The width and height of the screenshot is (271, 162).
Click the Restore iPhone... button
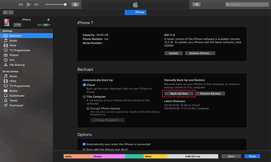(x=200, y=53)
